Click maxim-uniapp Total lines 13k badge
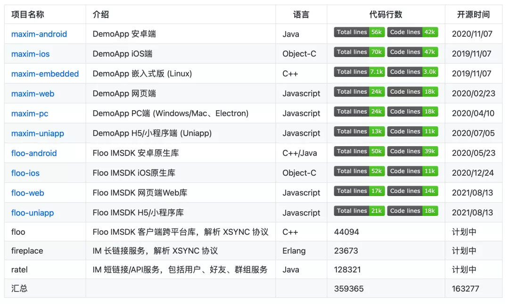The height and width of the screenshot is (304, 509). 359,131
